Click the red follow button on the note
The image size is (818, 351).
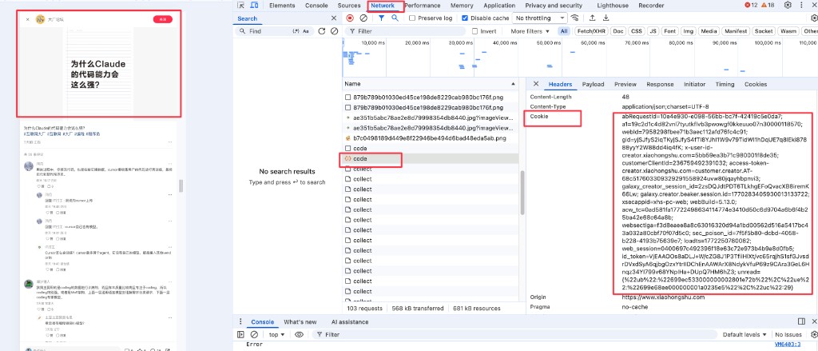point(163,19)
